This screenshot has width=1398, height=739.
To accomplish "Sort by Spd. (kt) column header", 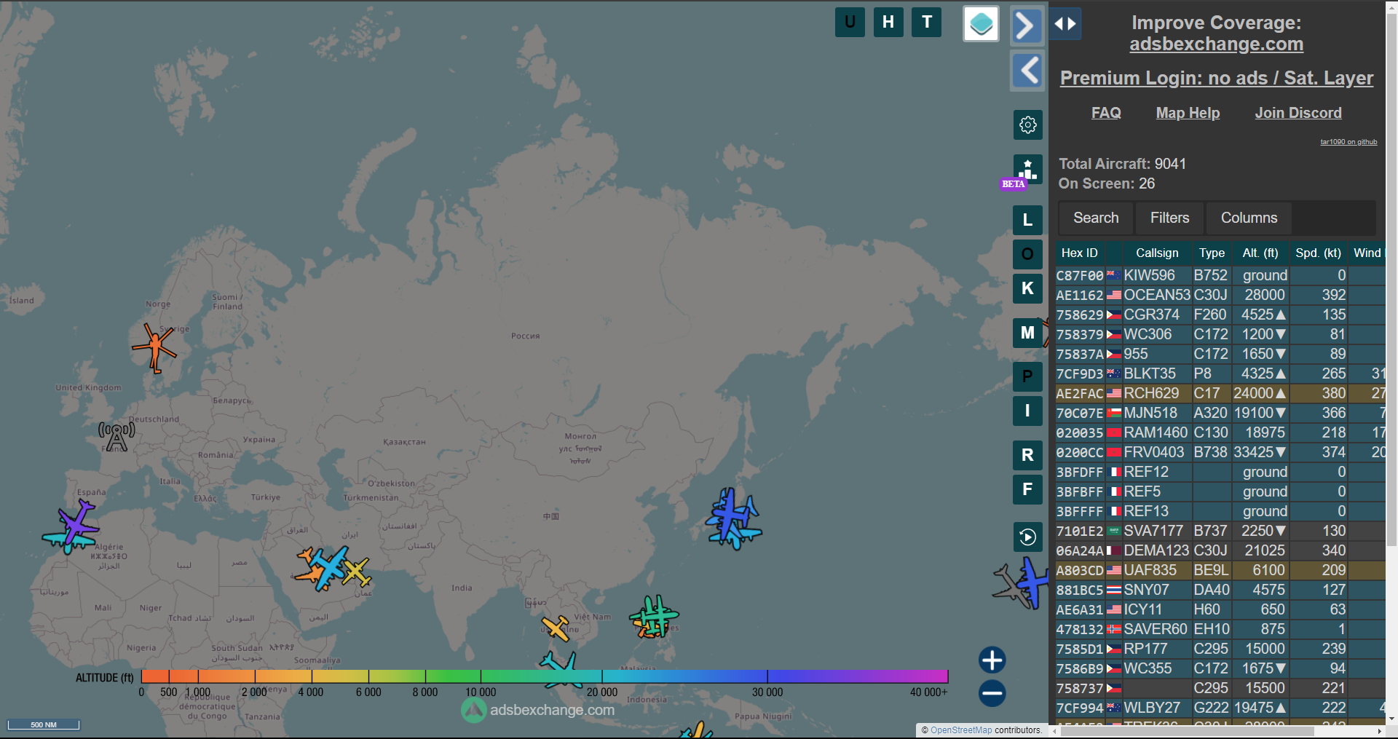I will [1318, 253].
